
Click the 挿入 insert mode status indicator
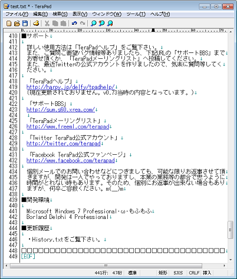coord(207,273)
